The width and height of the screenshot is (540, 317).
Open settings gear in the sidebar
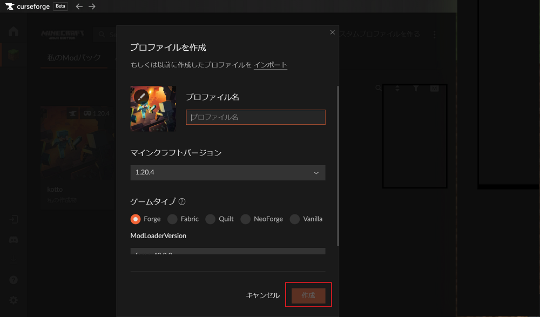click(13, 300)
